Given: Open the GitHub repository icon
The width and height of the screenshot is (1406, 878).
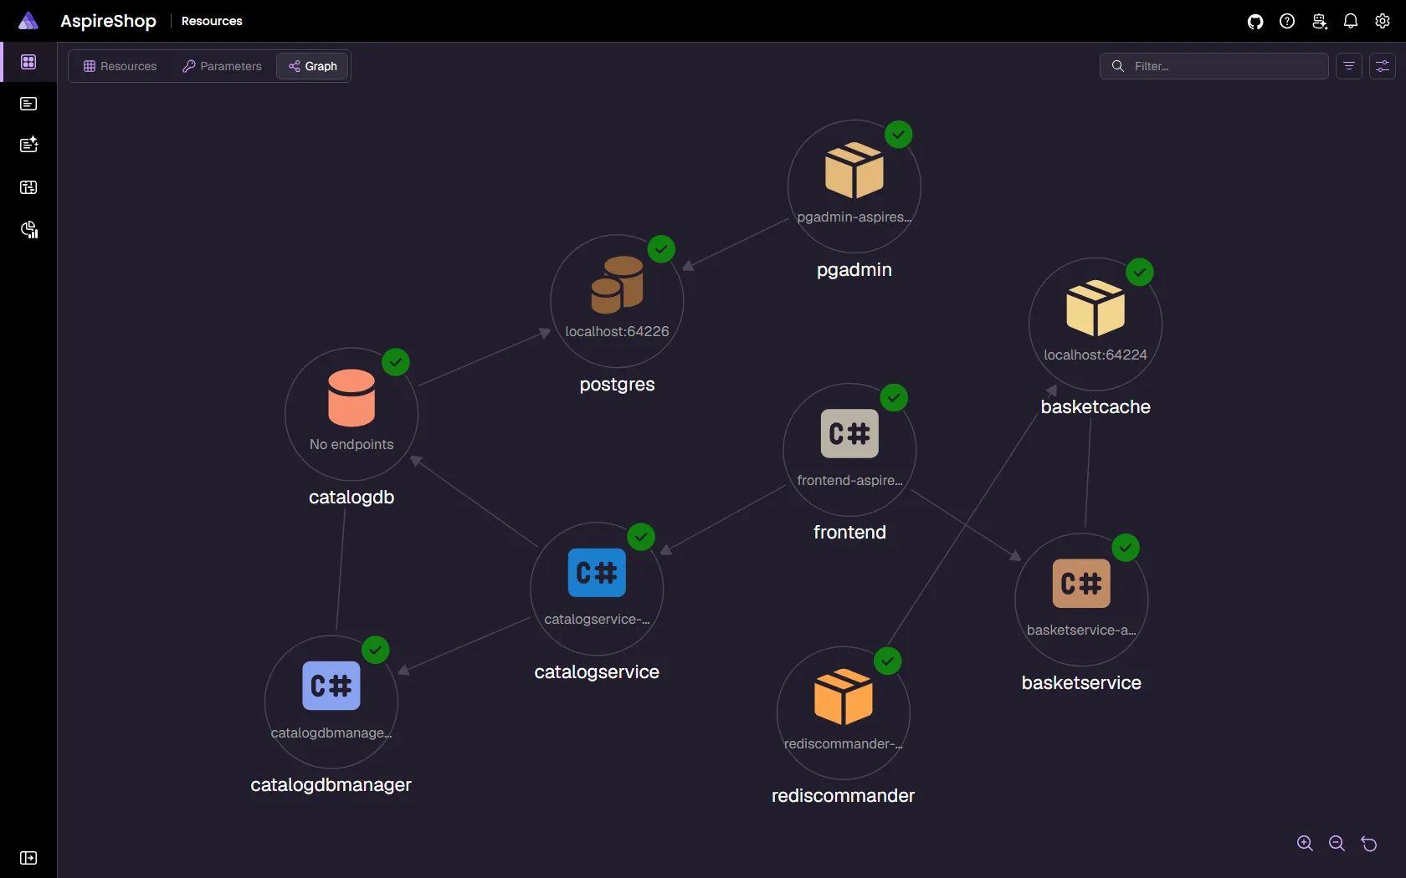Looking at the screenshot, I should point(1255,21).
